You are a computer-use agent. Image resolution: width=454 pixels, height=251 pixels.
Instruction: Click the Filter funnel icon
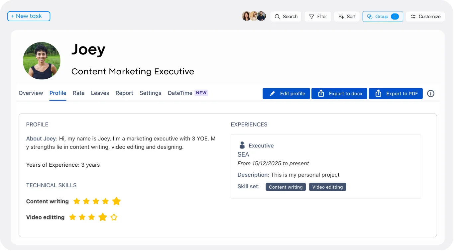pos(311,16)
